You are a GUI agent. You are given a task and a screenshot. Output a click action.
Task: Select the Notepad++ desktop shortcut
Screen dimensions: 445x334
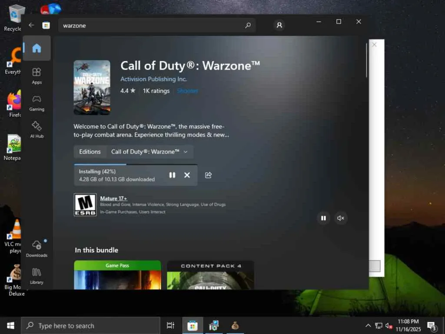13,147
